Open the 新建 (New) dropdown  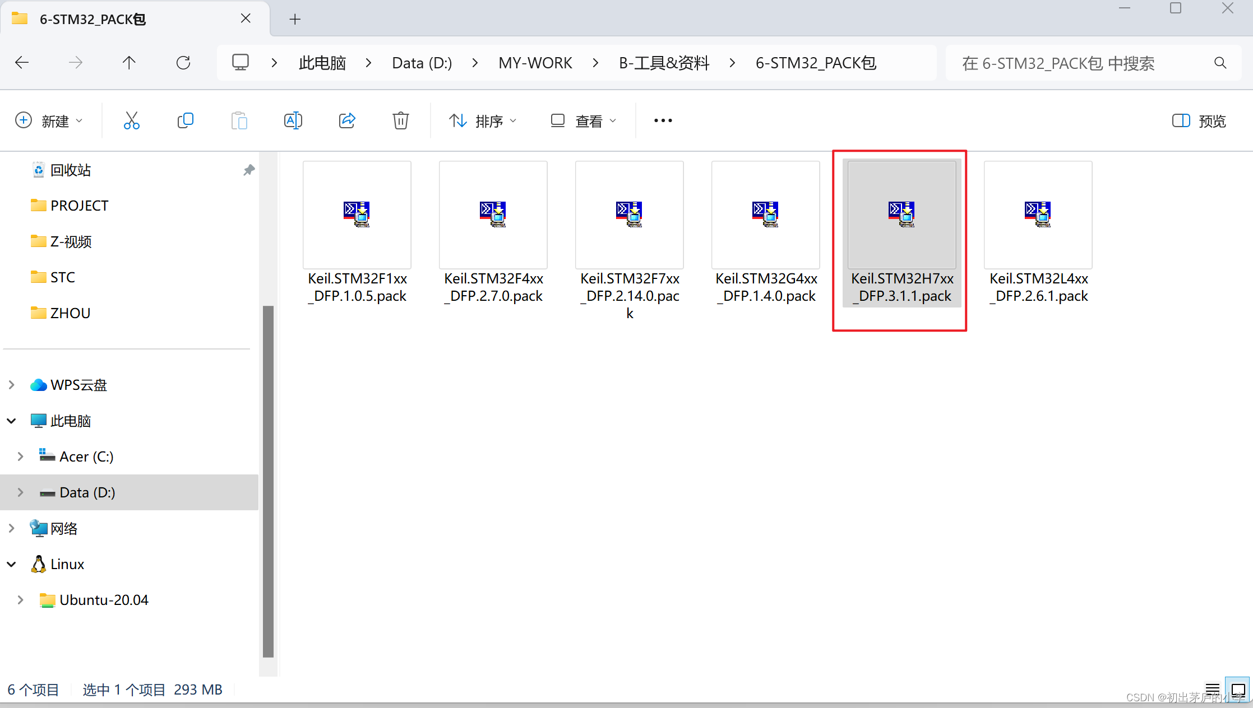point(49,120)
